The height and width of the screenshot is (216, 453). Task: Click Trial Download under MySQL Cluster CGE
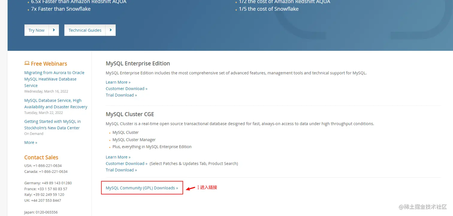[121, 170]
